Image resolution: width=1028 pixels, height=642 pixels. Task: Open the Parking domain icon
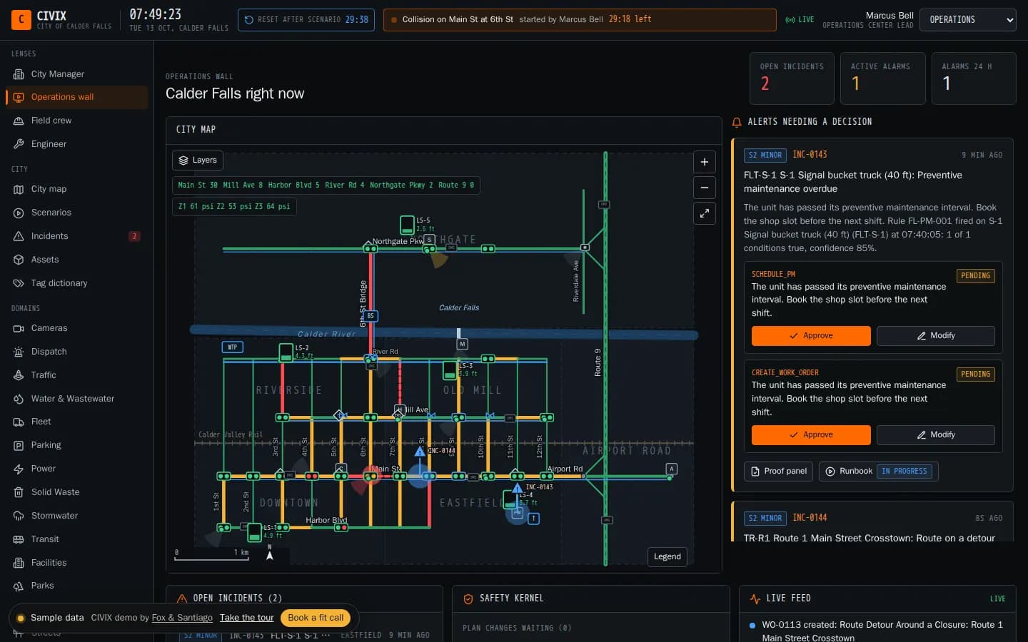[19, 445]
